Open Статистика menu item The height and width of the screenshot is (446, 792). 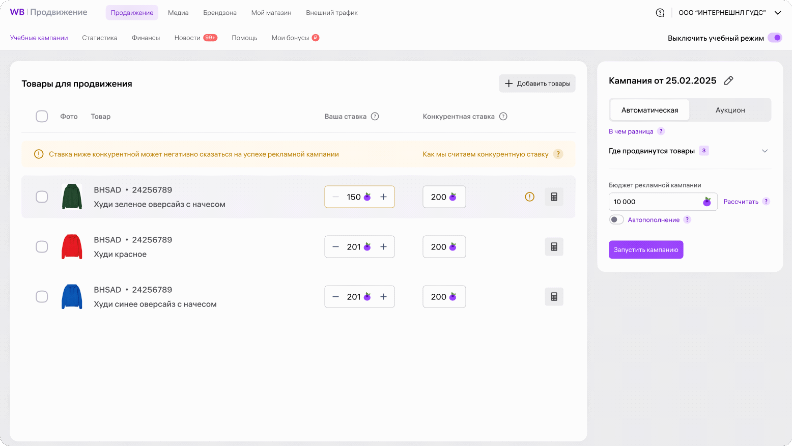[x=100, y=38]
